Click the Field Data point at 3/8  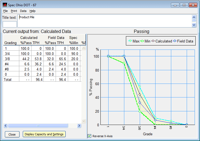point(140,103)
